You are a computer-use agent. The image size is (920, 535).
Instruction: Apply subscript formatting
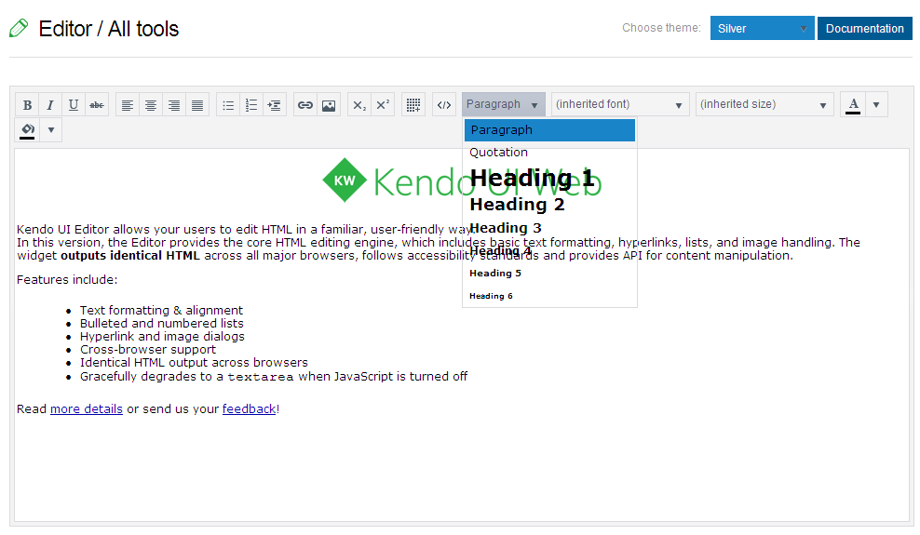[359, 105]
